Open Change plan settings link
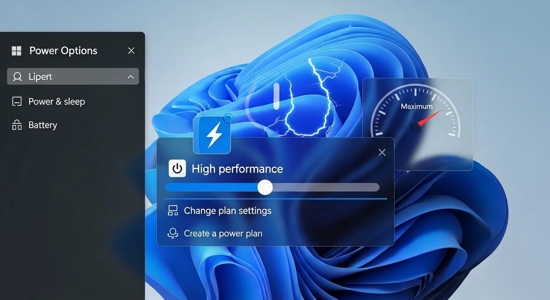The image size is (550, 300). click(227, 211)
